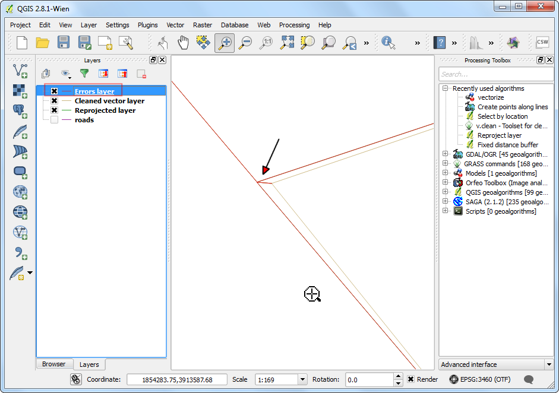This screenshot has width=559, height=393.
Task: Open the filter legend funnel icon
Action: [x=84, y=74]
